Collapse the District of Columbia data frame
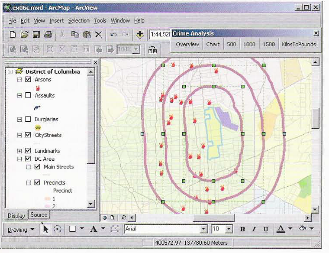The height and width of the screenshot is (253, 329). tap(10, 72)
